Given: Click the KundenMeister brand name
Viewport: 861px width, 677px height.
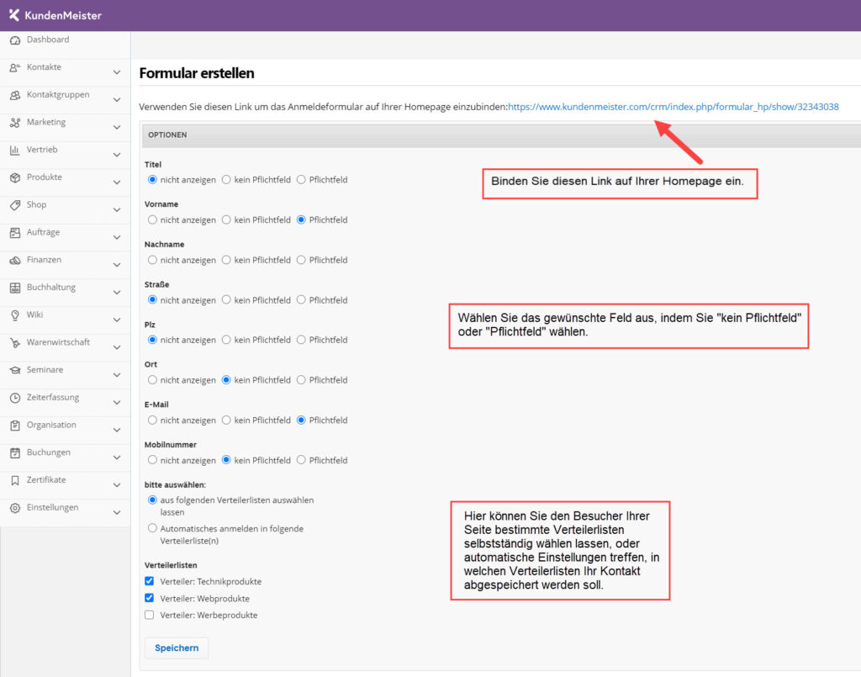Looking at the screenshot, I should point(63,15).
